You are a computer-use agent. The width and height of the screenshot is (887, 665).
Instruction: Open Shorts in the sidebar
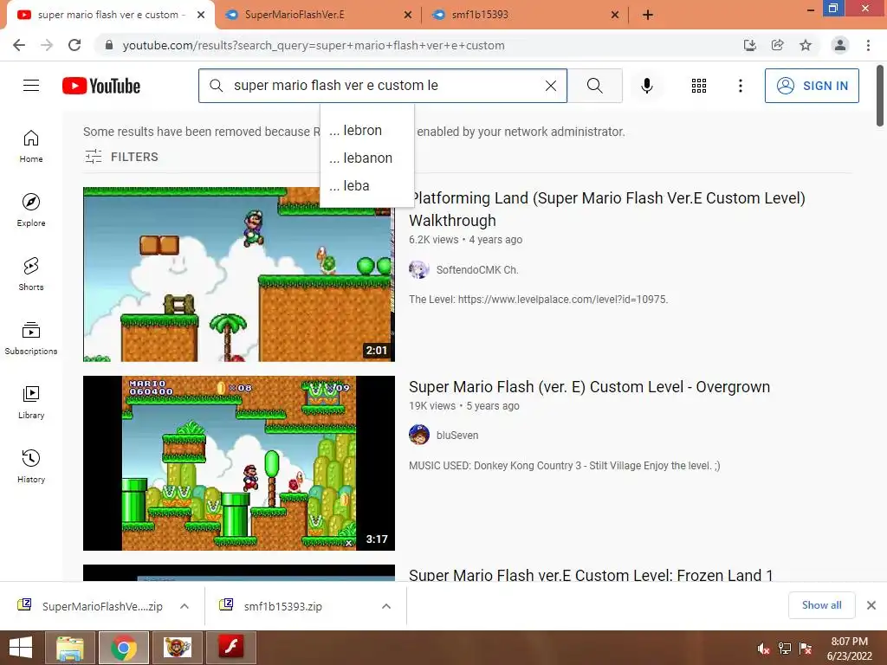click(31, 274)
